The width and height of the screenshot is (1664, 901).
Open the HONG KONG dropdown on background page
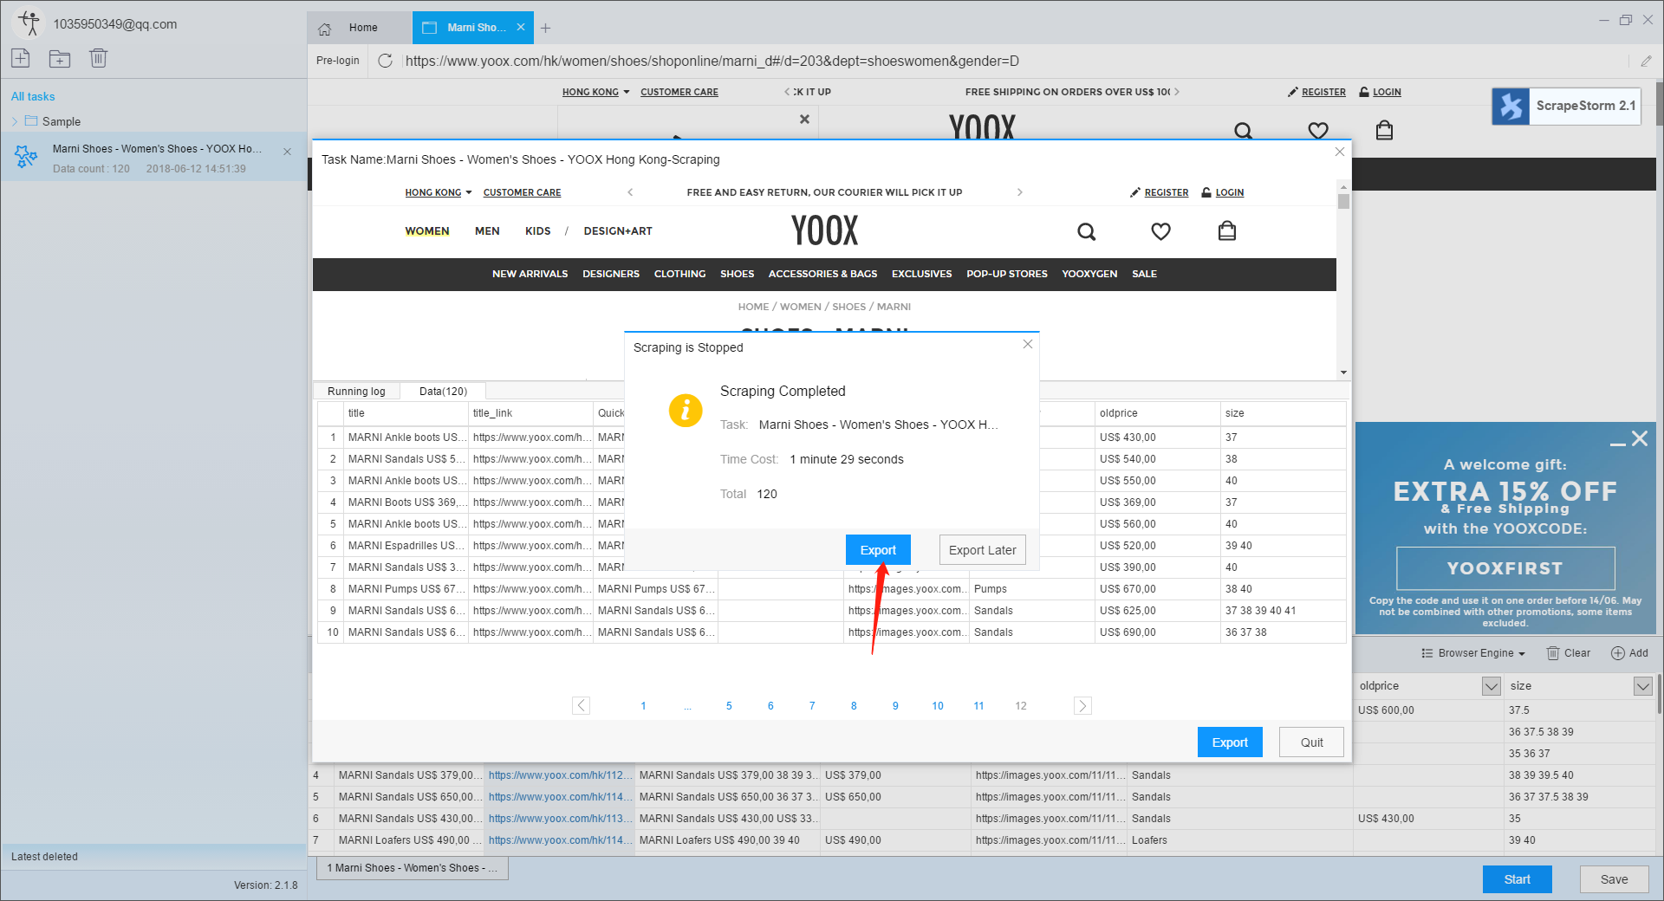click(595, 92)
